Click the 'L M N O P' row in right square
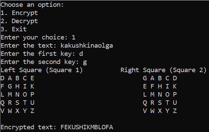 160,95
